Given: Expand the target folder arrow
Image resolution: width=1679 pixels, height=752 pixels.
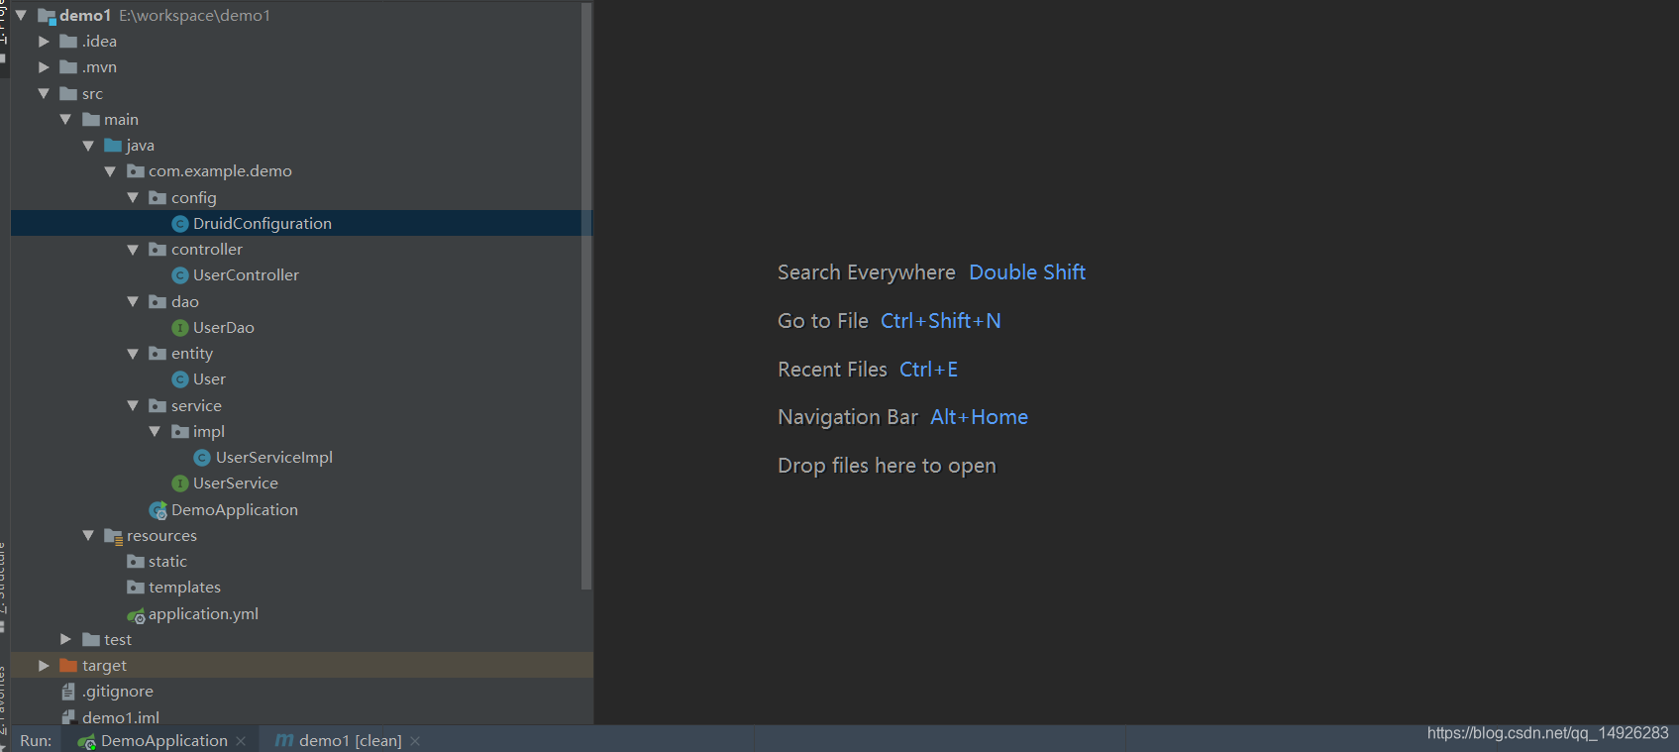Looking at the screenshot, I should pos(44,666).
